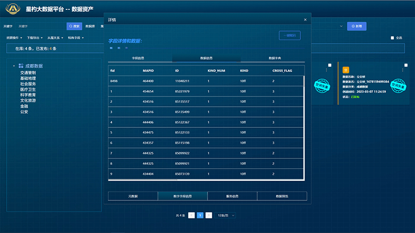Check the partially hidden left card's checkbox
Screen dimensions: 415x233
(x=329, y=65)
